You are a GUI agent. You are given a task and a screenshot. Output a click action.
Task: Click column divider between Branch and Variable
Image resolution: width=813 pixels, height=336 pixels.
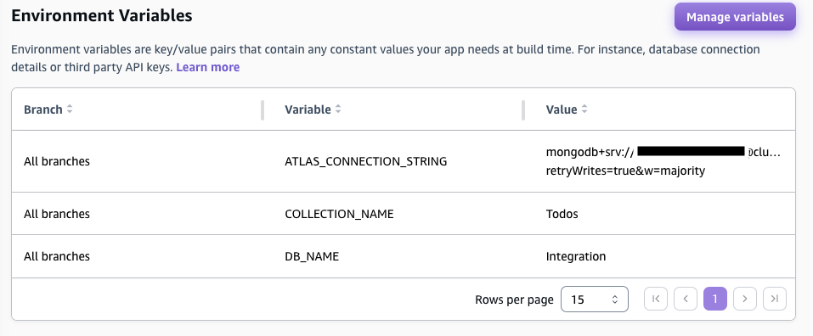263,109
